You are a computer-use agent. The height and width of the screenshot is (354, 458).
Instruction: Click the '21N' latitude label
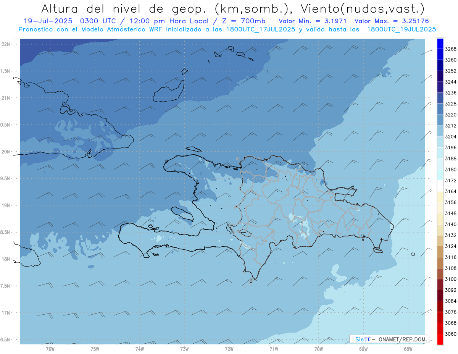(6, 98)
